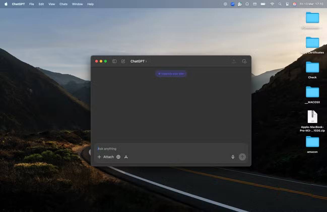This screenshot has height=212, width=327.
Task: Share the conversation via the upload icon
Action: (234, 61)
